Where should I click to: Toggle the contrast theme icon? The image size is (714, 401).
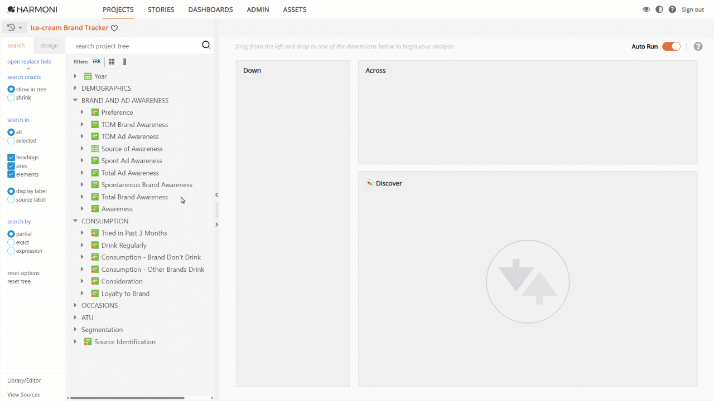[659, 9]
